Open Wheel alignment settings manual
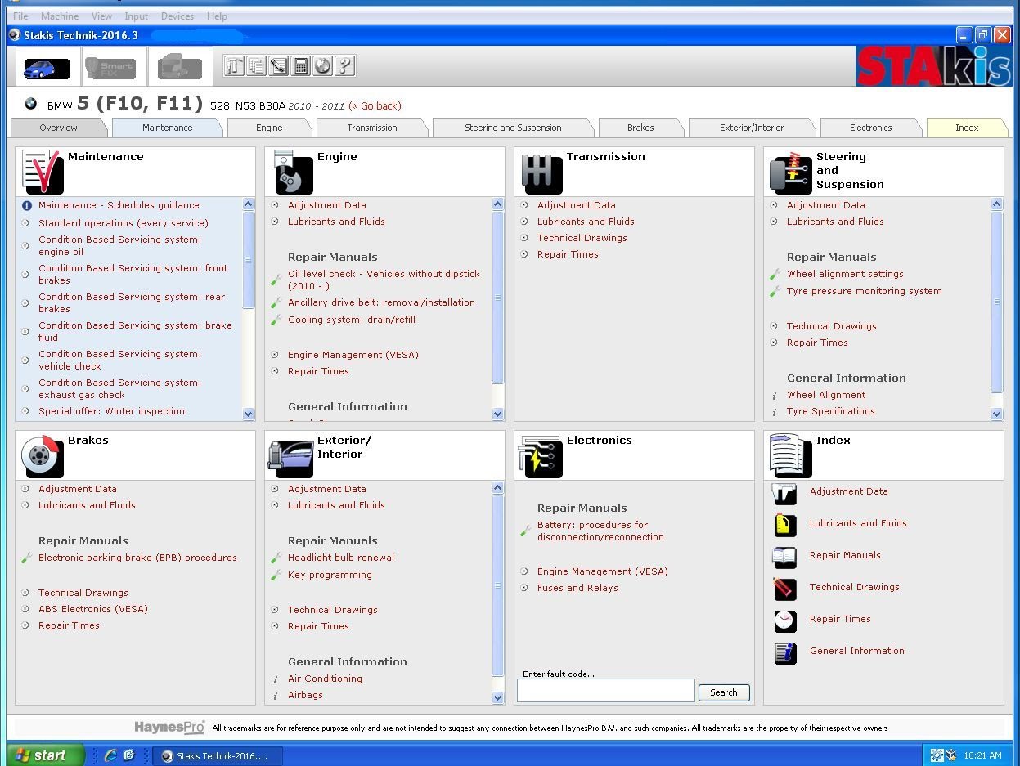The width and height of the screenshot is (1020, 766). tap(845, 274)
